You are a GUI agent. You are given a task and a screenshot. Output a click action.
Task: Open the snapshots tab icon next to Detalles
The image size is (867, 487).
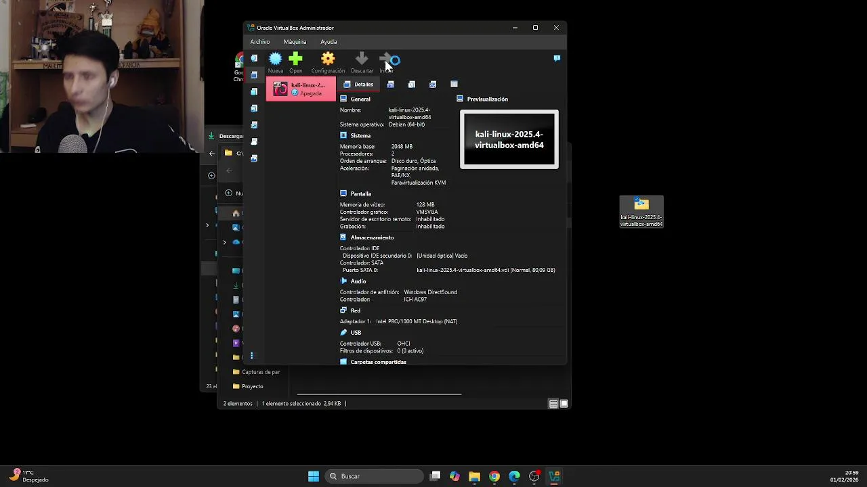tap(390, 85)
